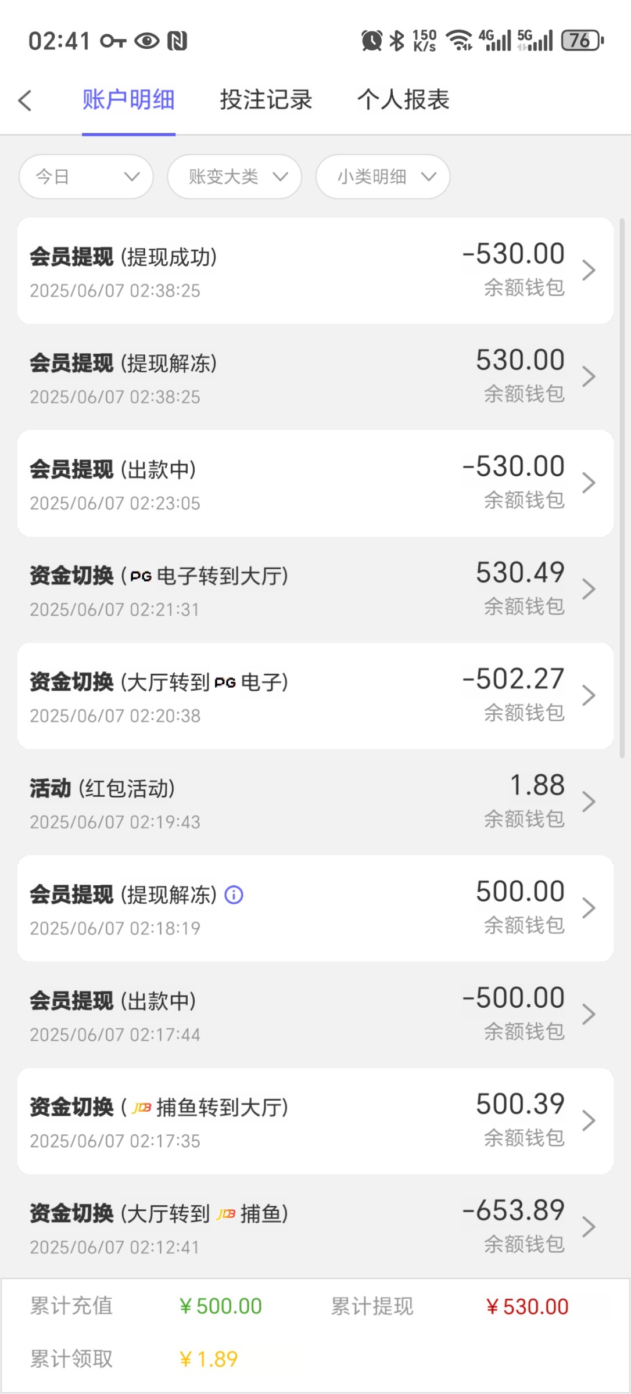631x1394 pixels.
Task: Tap the Wi-Fi icon in status bar
Action: tap(459, 41)
